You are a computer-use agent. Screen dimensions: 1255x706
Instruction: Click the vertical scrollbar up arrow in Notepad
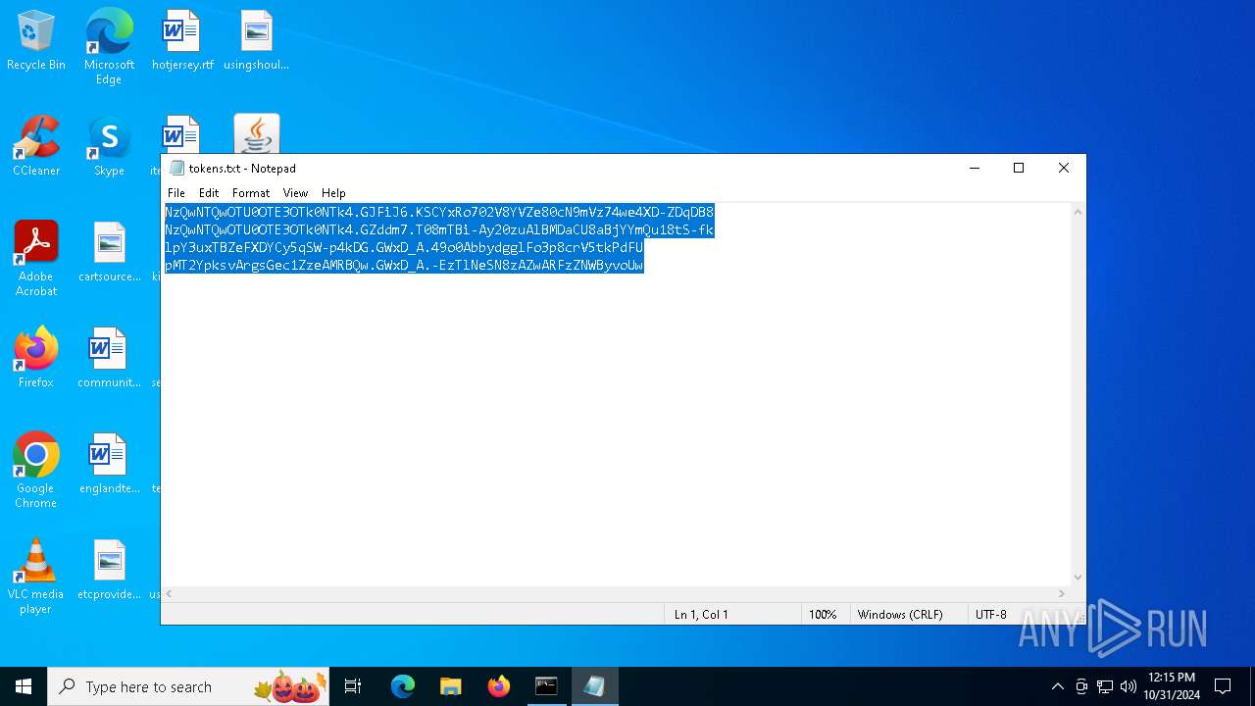click(1078, 212)
